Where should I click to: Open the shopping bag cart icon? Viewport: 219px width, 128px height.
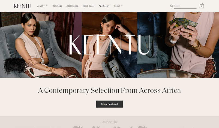pos(202,6)
